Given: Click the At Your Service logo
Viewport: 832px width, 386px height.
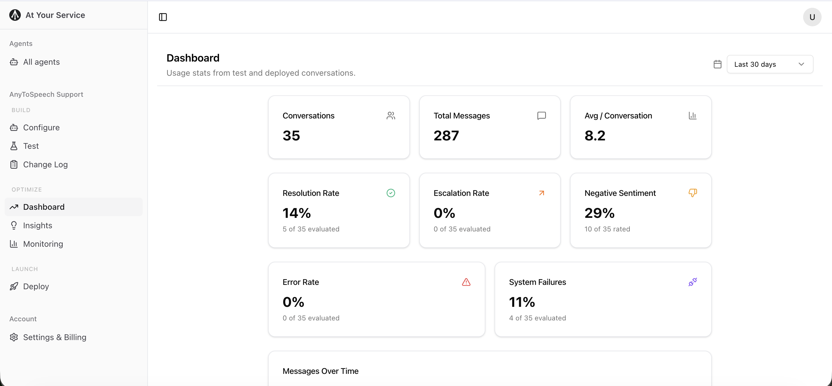Looking at the screenshot, I should [15, 15].
